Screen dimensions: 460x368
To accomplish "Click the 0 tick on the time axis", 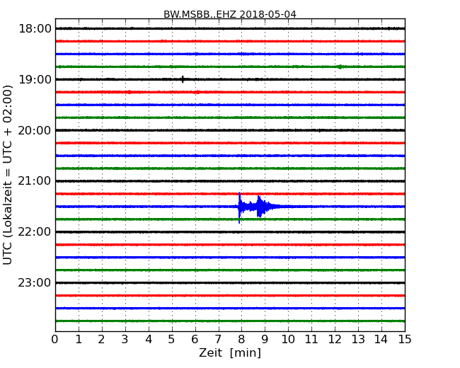I will (x=55, y=339).
